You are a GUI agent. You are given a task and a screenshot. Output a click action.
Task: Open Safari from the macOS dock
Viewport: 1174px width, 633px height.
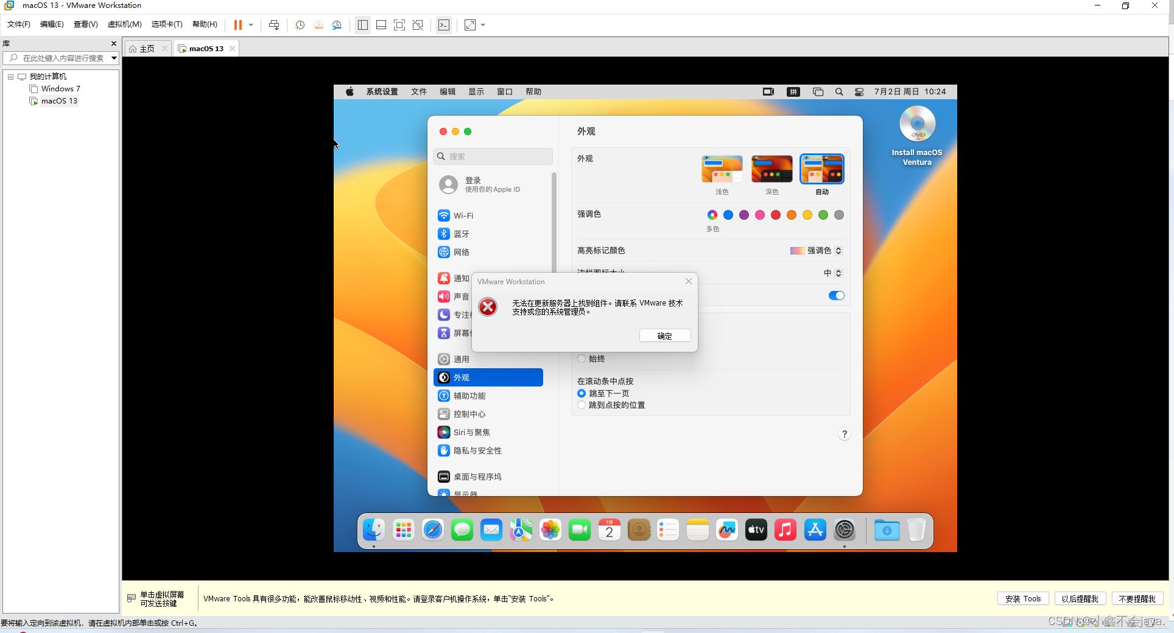pyautogui.click(x=433, y=530)
